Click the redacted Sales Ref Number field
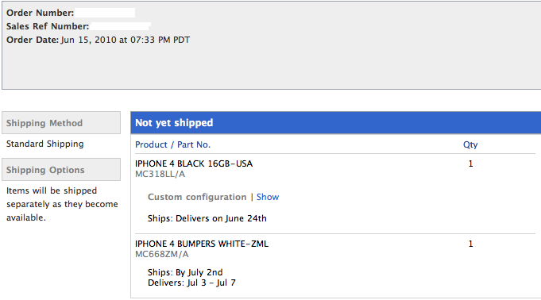The height and width of the screenshot is (300, 541). point(121,26)
